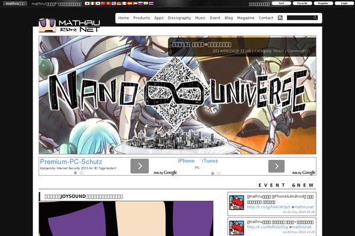Open tweet link t.co/iMxfX2N05g

(267, 227)
